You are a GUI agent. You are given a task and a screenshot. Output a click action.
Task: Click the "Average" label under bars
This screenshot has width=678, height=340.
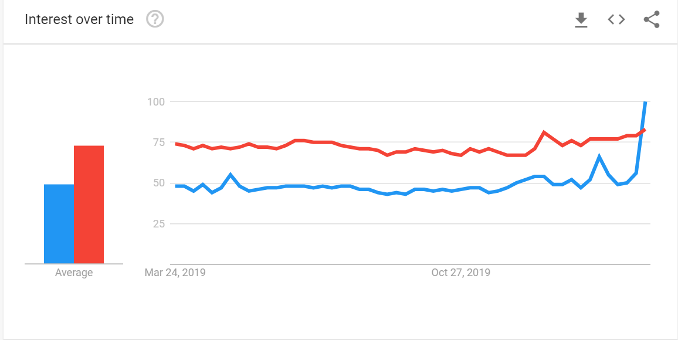tap(74, 273)
